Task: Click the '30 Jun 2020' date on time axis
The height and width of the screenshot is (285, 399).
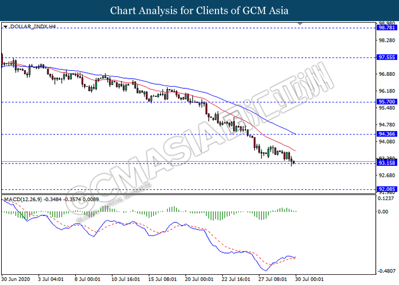Action: coord(17,280)
